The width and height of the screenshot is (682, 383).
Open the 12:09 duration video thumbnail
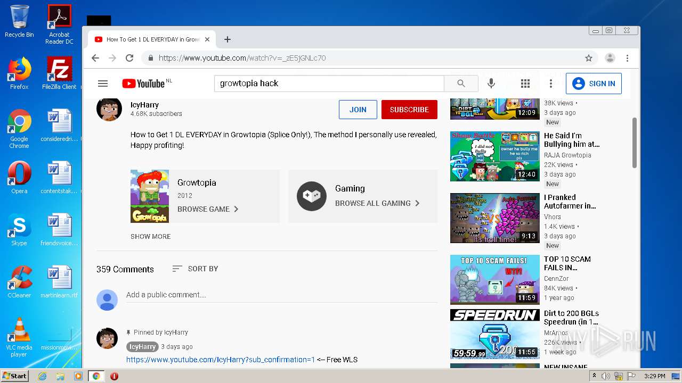[495, 109]
